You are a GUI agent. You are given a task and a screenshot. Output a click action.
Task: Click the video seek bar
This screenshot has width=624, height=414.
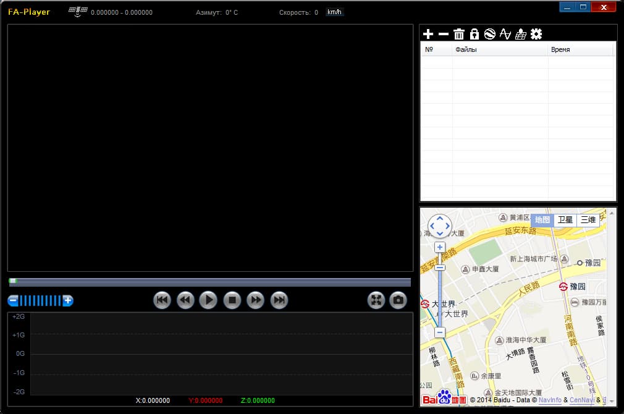209,282
